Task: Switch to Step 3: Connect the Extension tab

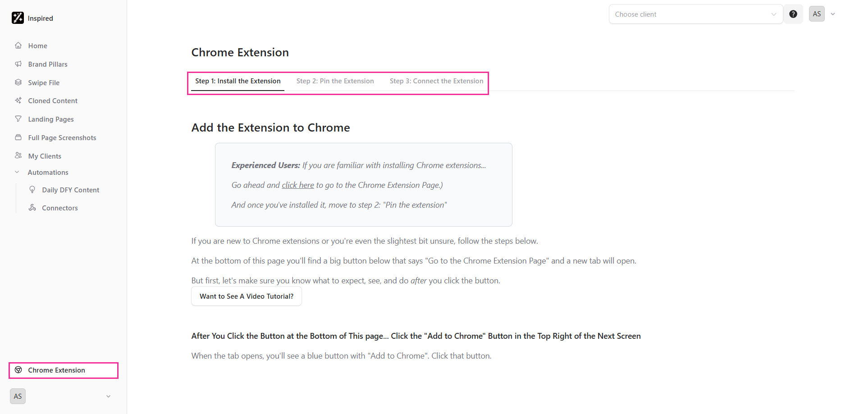Action: [x=436, y=81]
